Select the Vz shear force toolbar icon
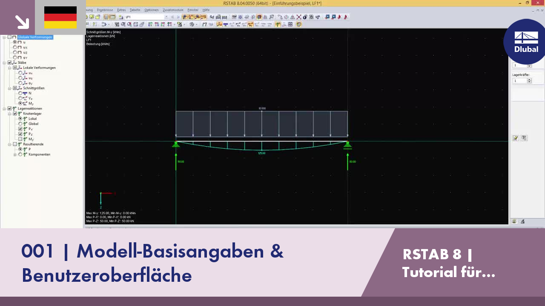545x306 pixels. tap(238, 24)
